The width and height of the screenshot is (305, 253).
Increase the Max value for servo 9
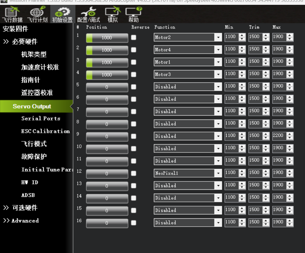tap(290, 134)
